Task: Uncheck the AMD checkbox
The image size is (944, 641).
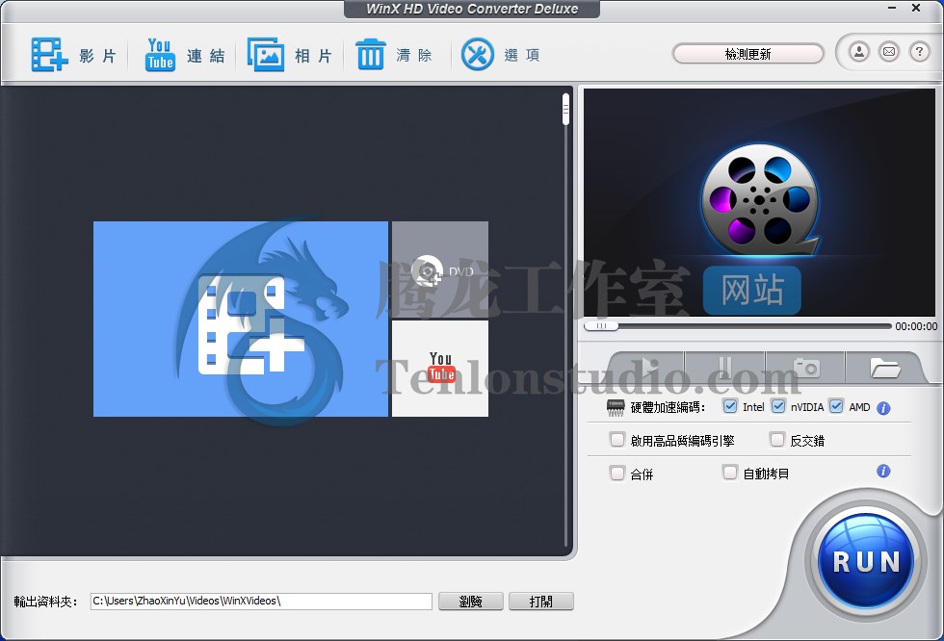Action: 836,406
